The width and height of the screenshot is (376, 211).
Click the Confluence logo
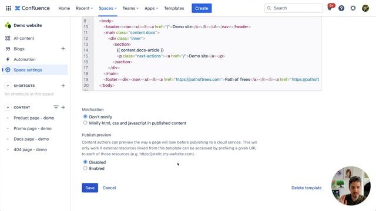32,8
